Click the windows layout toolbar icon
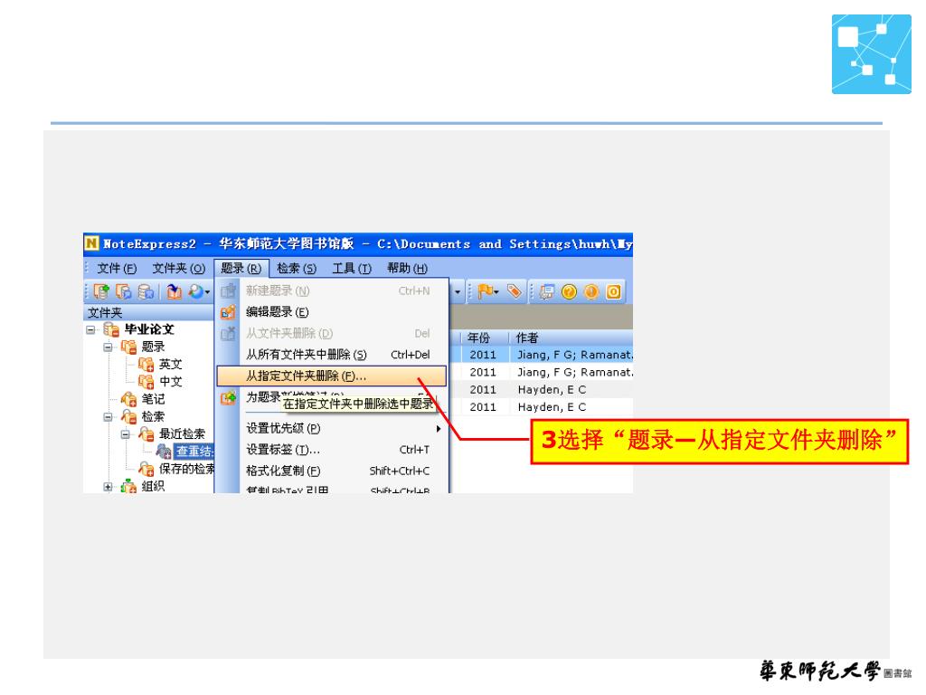 pyautogui.click(x=547, y=291)
